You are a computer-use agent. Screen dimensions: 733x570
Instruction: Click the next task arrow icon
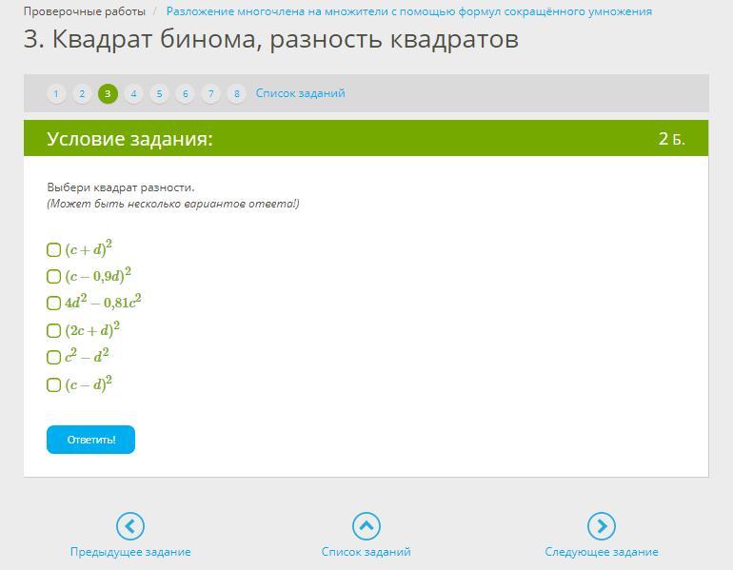(602, 526)
